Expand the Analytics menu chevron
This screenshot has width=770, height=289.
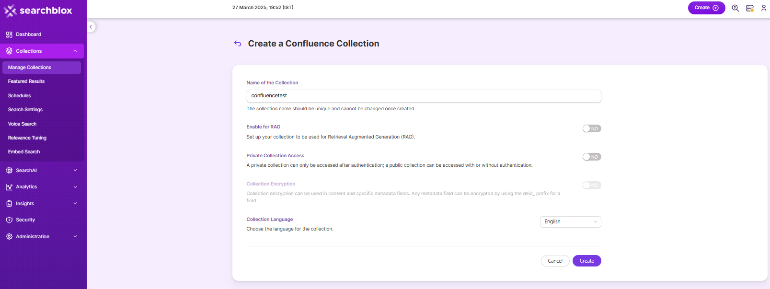tap(75, 187)
